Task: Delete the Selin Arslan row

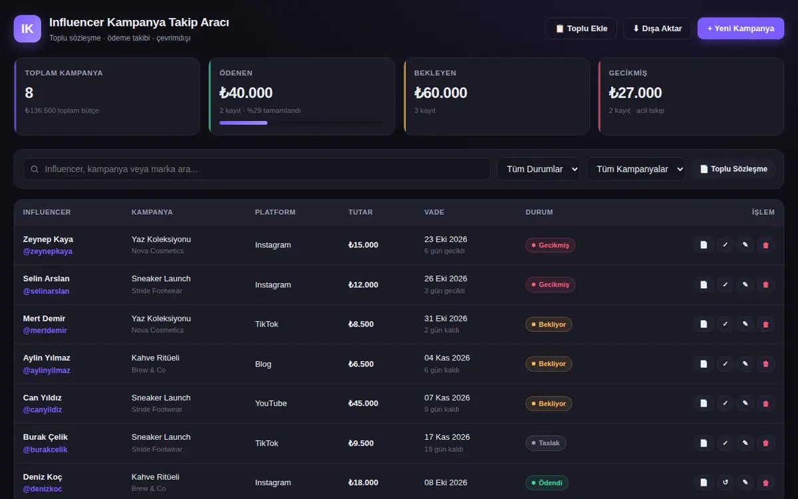Action: [766, 285]
